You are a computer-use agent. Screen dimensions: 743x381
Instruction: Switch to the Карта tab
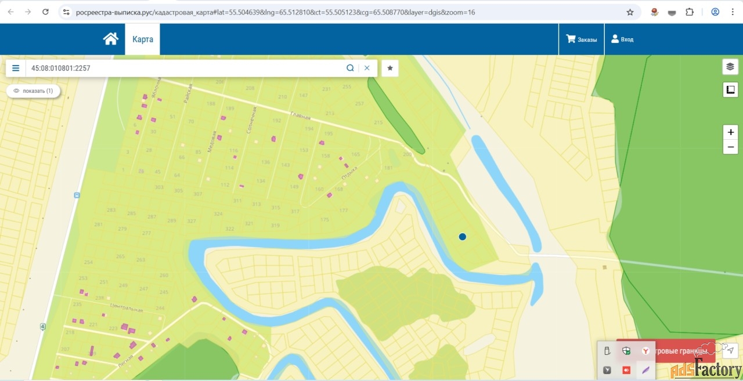[x=143, y=39]
